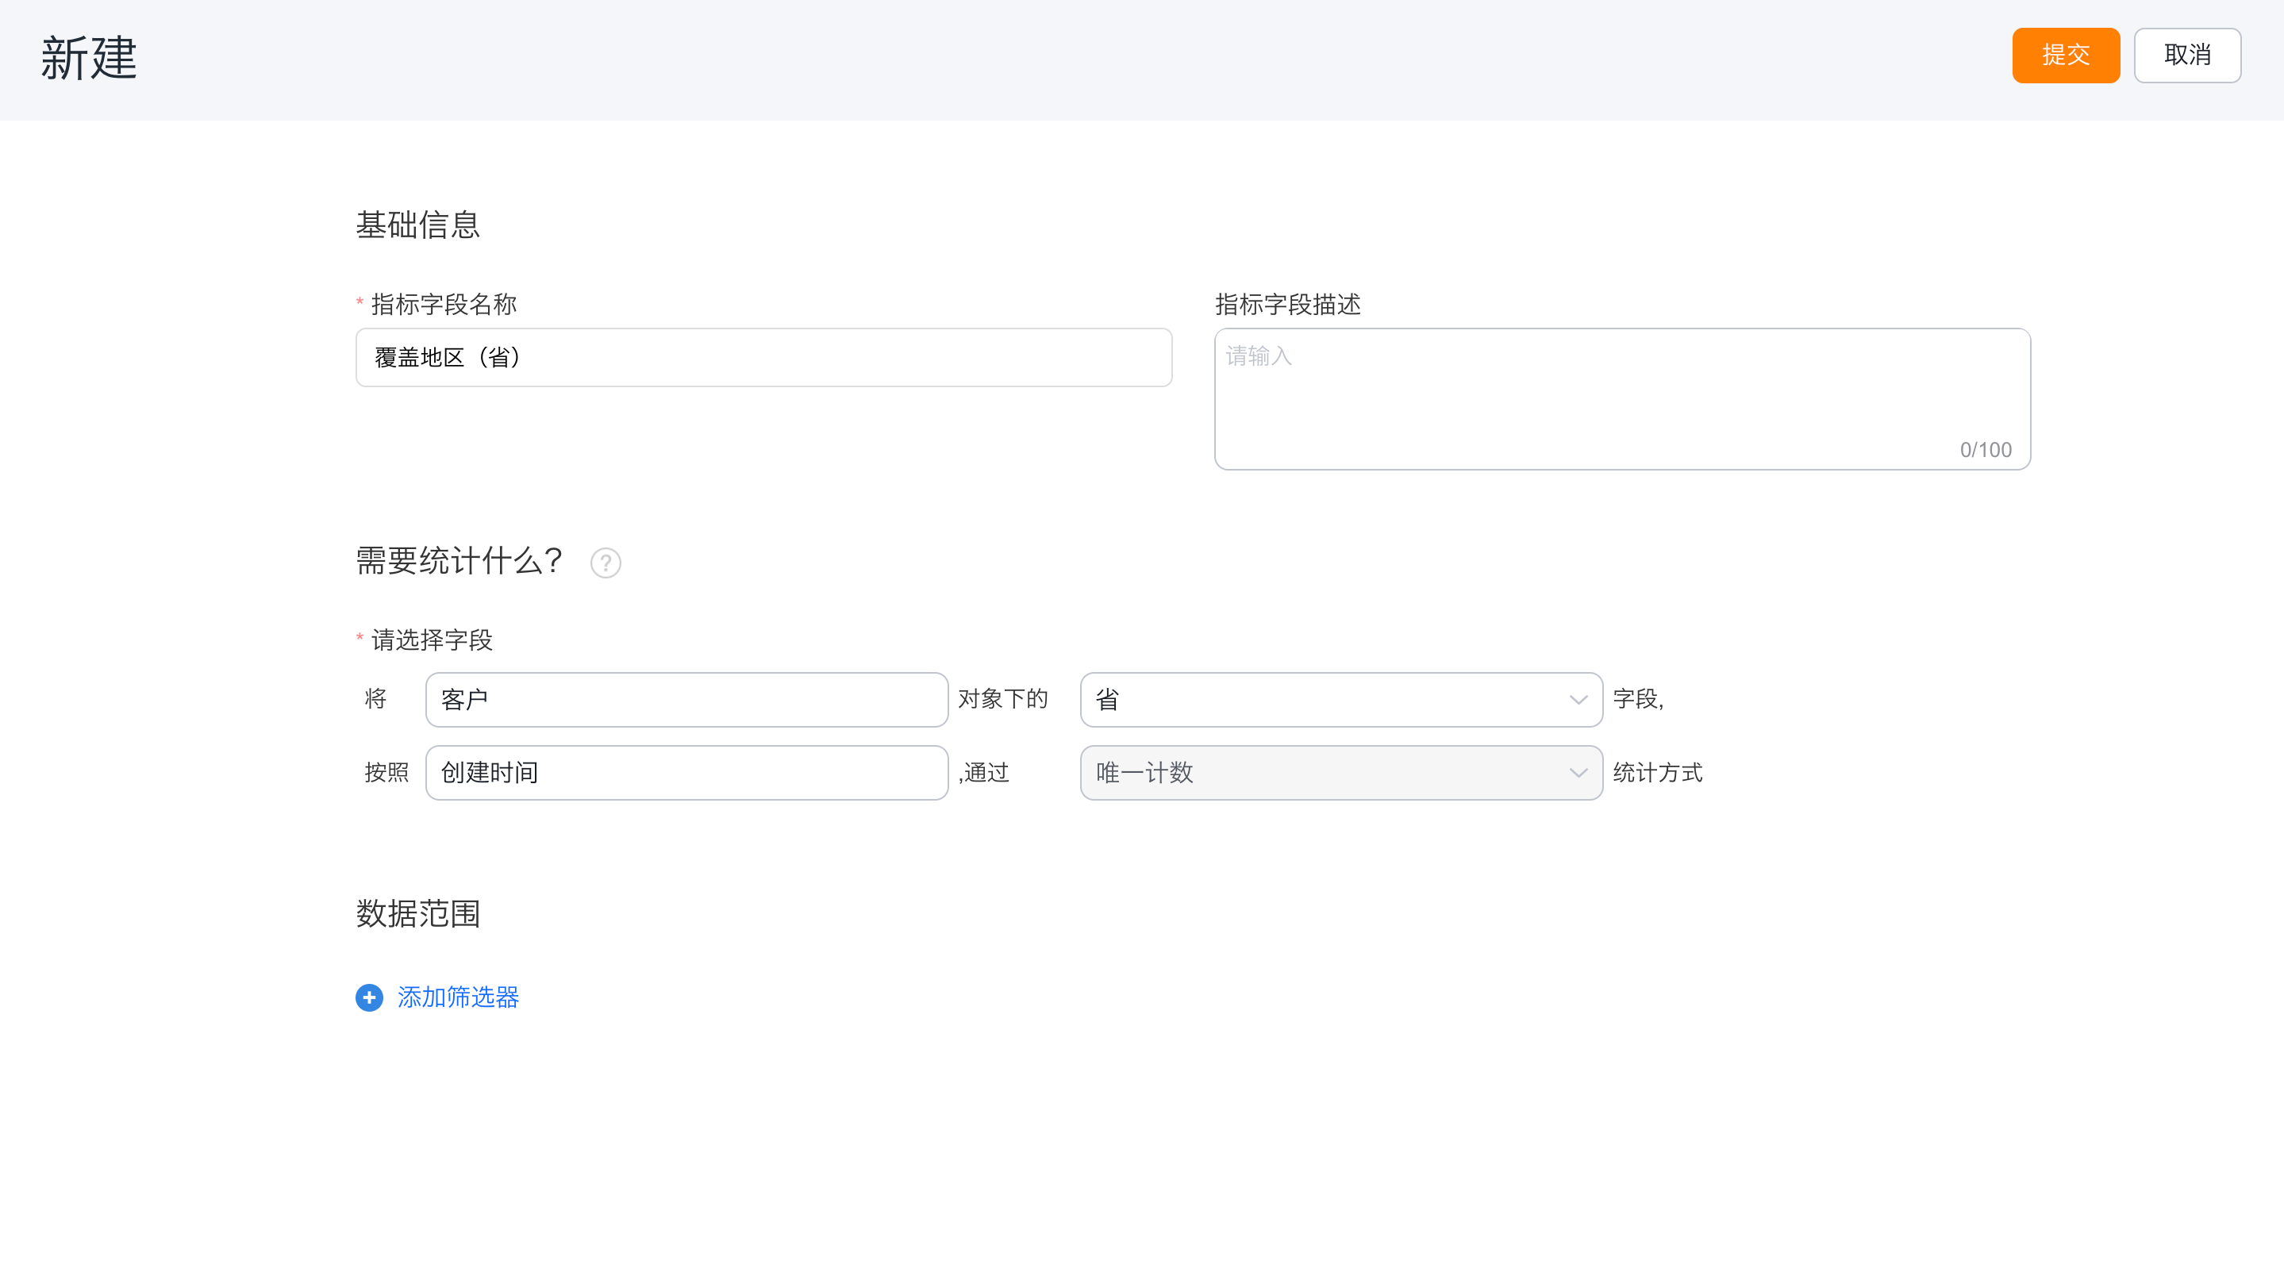Click the 指标字段描述 label
Image resolution: width=2284 pixels, height=1287 pixels.
1287,304
